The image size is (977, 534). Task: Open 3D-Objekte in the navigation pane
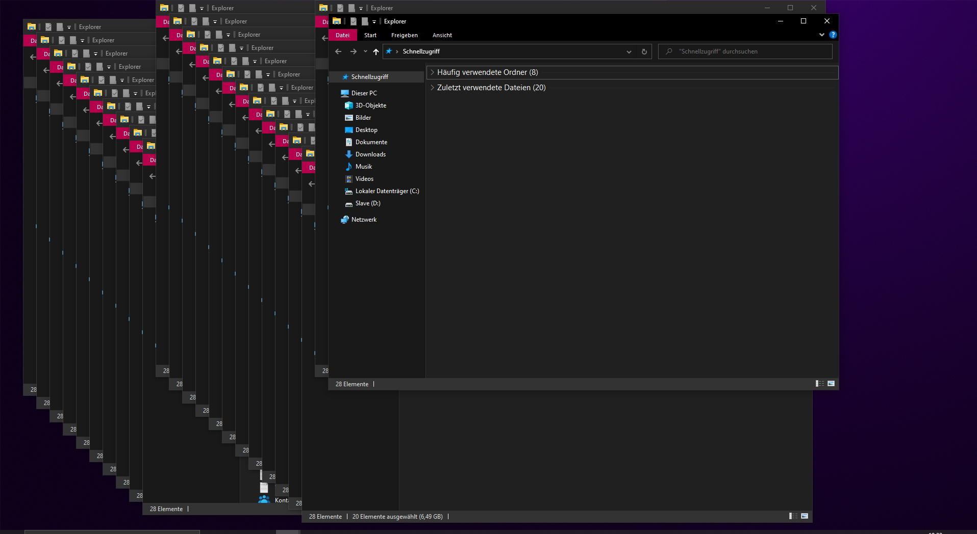click(371, 105)
